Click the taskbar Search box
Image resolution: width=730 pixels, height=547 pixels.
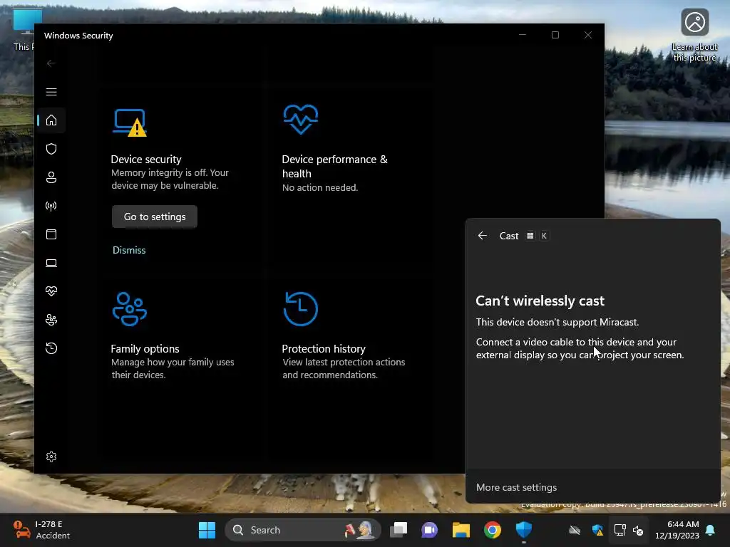pos(302,530)
